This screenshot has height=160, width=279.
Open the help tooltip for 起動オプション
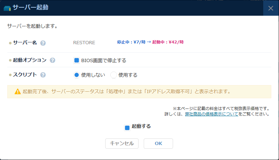52,60
